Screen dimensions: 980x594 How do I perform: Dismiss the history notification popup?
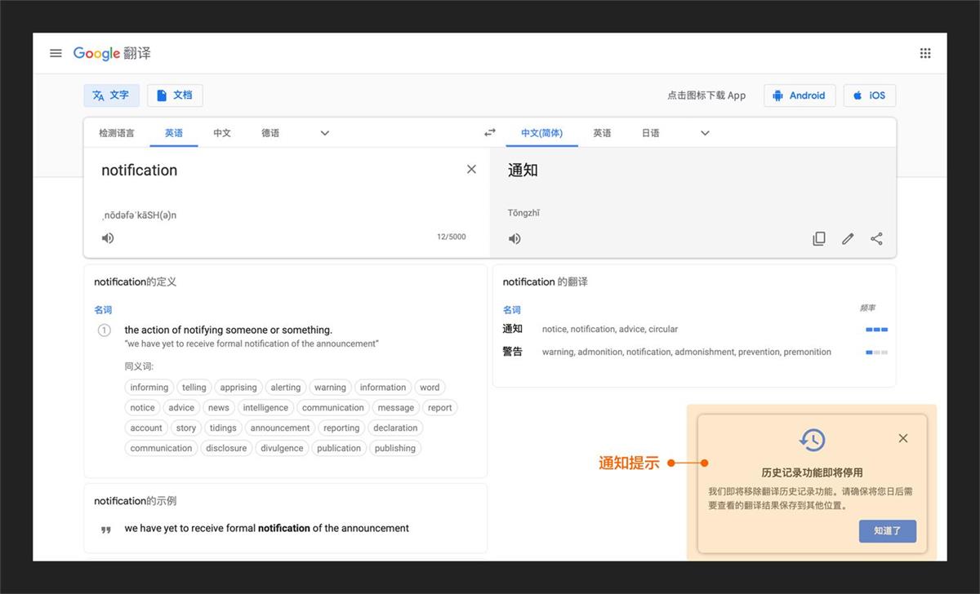pyautogui.click(x=902, y=438)
